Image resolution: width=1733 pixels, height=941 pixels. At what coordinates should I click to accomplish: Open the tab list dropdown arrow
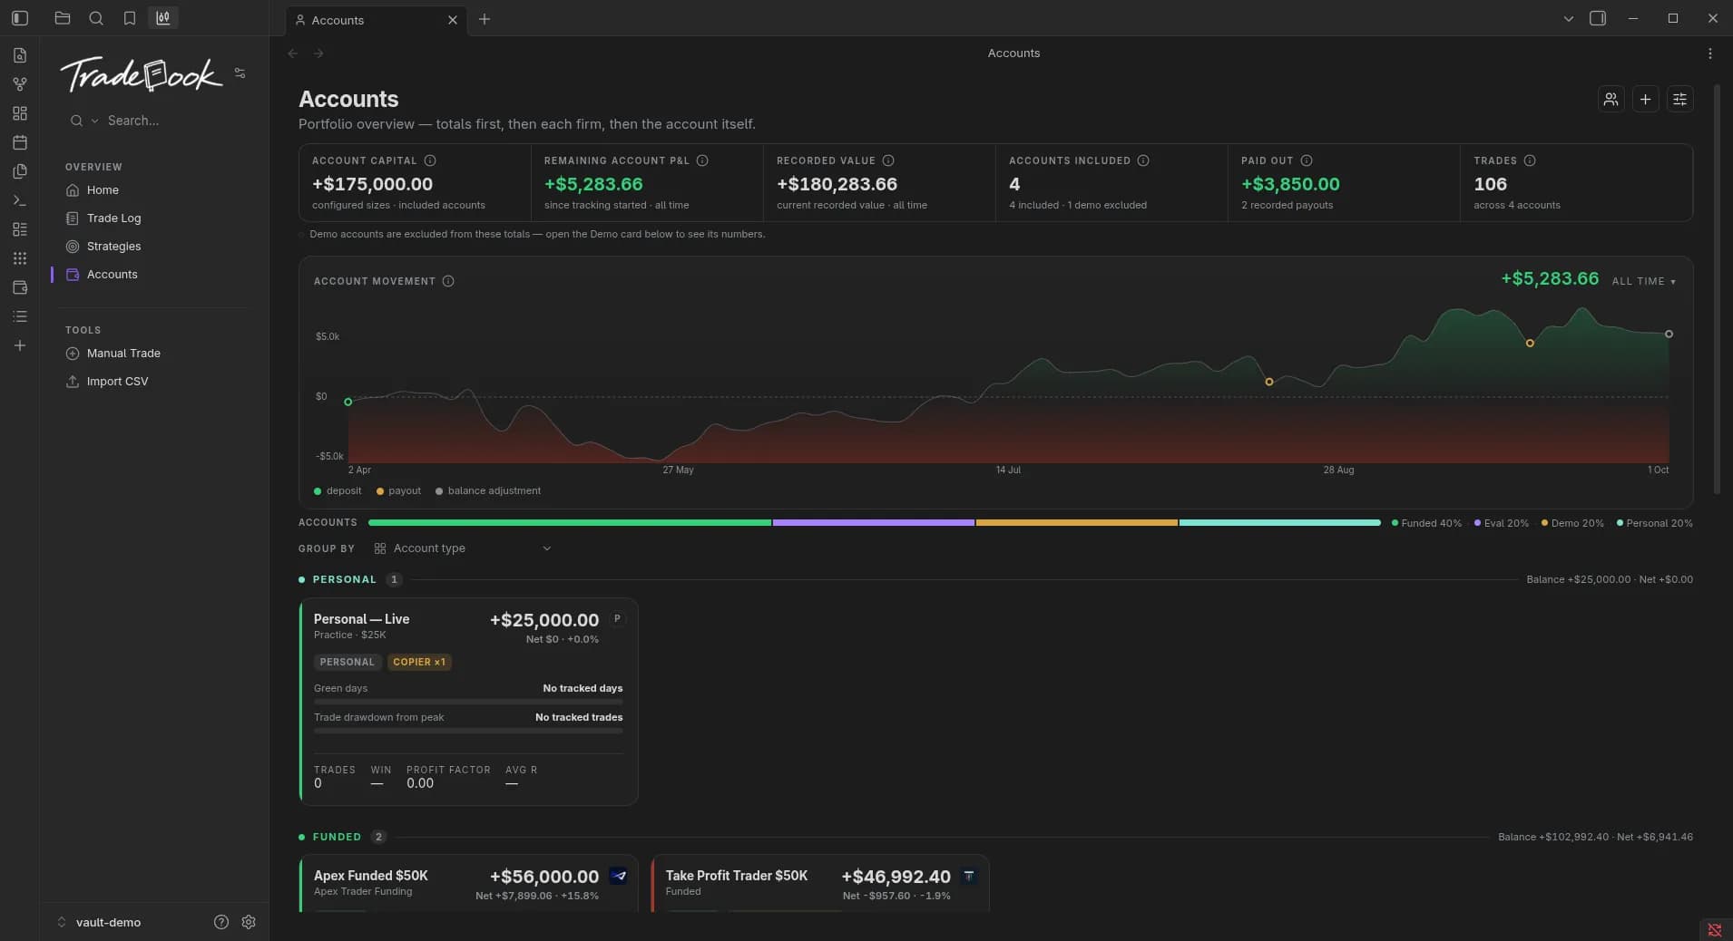pyautogui.click(x=1568, y=18)
